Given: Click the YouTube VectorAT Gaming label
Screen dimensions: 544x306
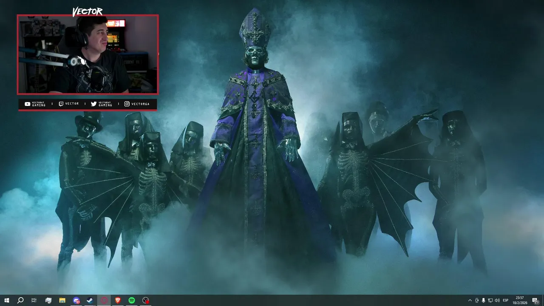Looking at the screenshot, I should (35, 104).
